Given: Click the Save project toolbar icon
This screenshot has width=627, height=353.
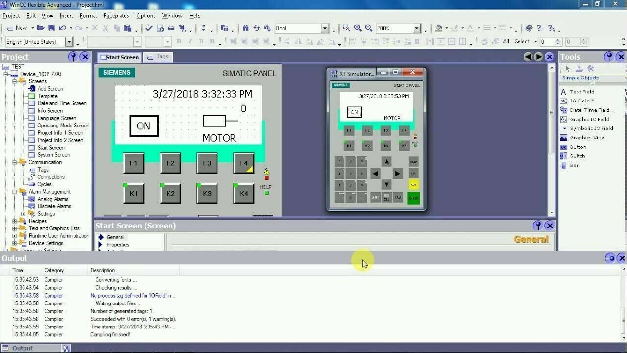Looking at the screenshot, I should click(x=51, y=28).
